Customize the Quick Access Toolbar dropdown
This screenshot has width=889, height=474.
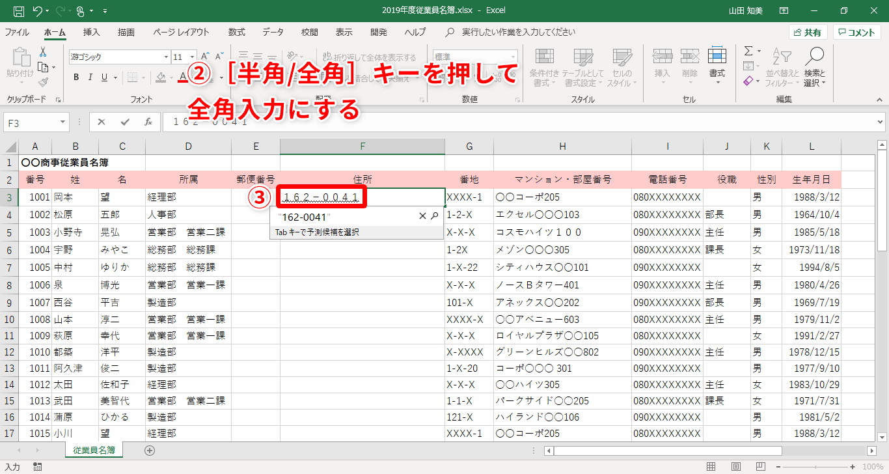click(x=105, y=11)
